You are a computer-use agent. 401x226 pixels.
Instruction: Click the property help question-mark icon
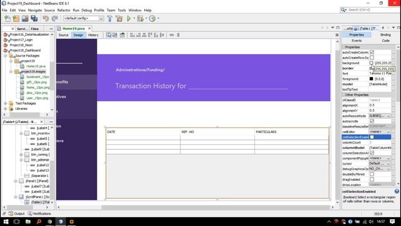(x=397, y=191)
